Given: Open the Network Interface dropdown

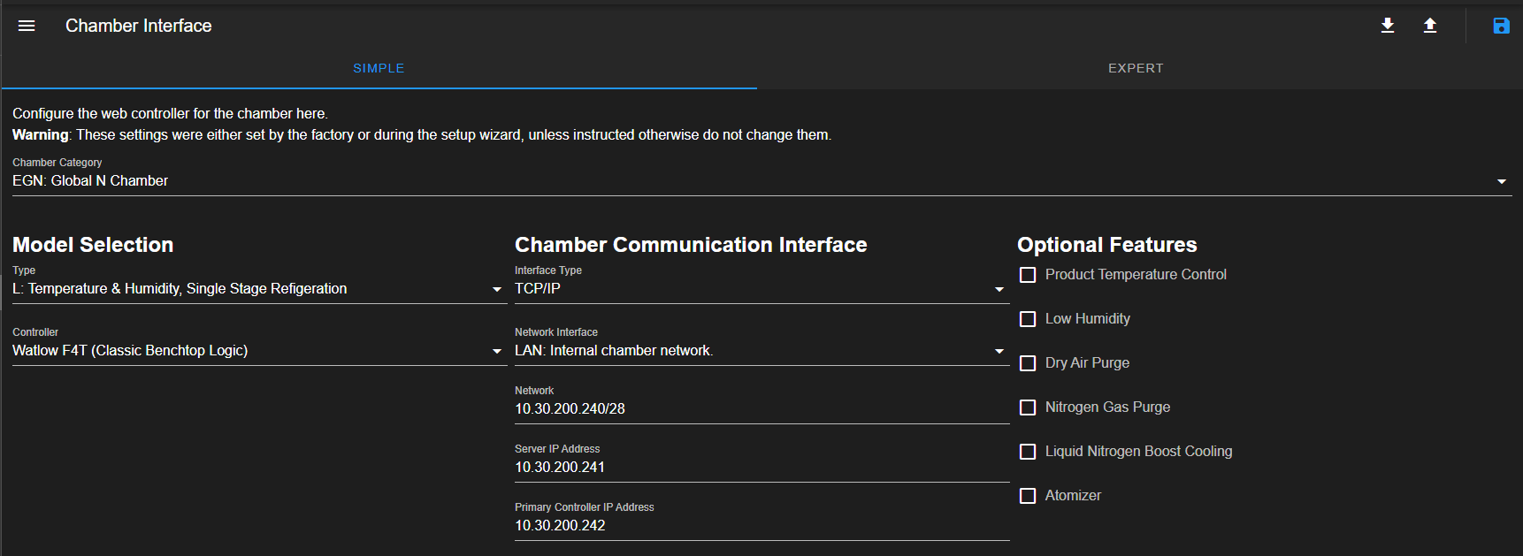Looking at the screenshot, I should pyautogui.click(x=761, y=351).
